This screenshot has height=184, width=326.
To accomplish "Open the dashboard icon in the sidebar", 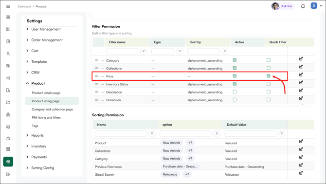I will pos(8,17).
